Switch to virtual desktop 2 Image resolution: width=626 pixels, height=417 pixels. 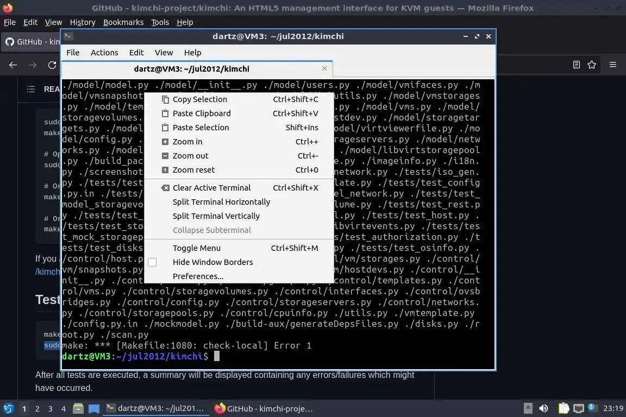click(x=37, y=409)
